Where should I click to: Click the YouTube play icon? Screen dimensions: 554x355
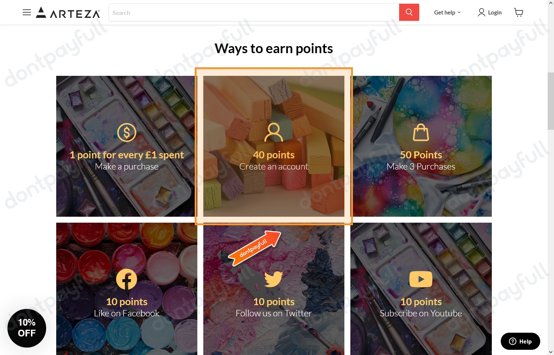tap(421, 279)
